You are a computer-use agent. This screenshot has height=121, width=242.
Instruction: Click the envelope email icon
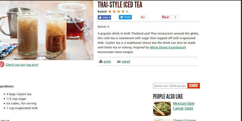click(119, 62)
